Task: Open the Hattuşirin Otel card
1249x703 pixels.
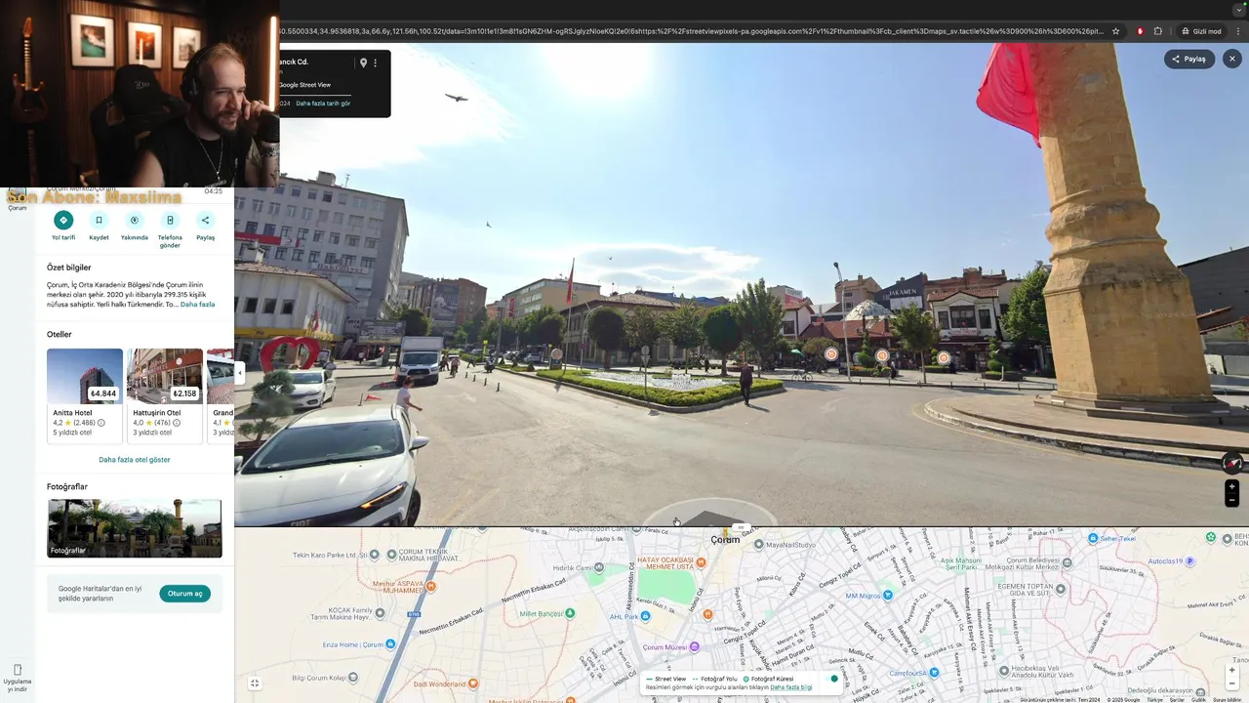Action: [x=165, y=395]
